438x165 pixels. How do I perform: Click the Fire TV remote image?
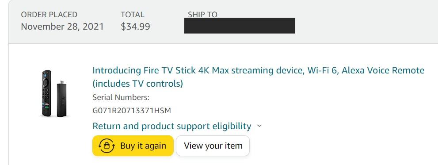pyautogui.click(x=46, y=93)
